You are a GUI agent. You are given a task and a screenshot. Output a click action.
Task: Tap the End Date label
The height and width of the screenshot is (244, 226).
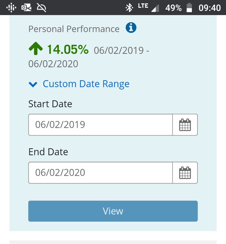(x=48, y=152)
